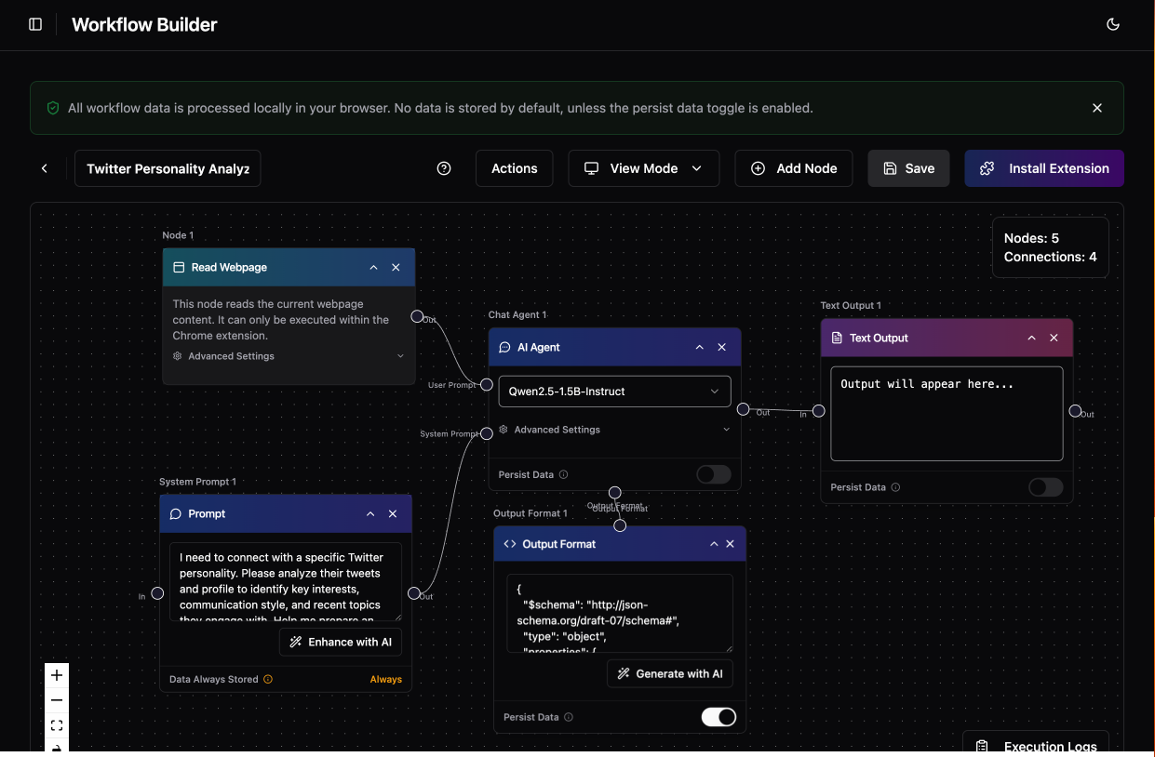Click the info icon beside Output Format Persist Data

pyautogui.click(x=569, y=717)
